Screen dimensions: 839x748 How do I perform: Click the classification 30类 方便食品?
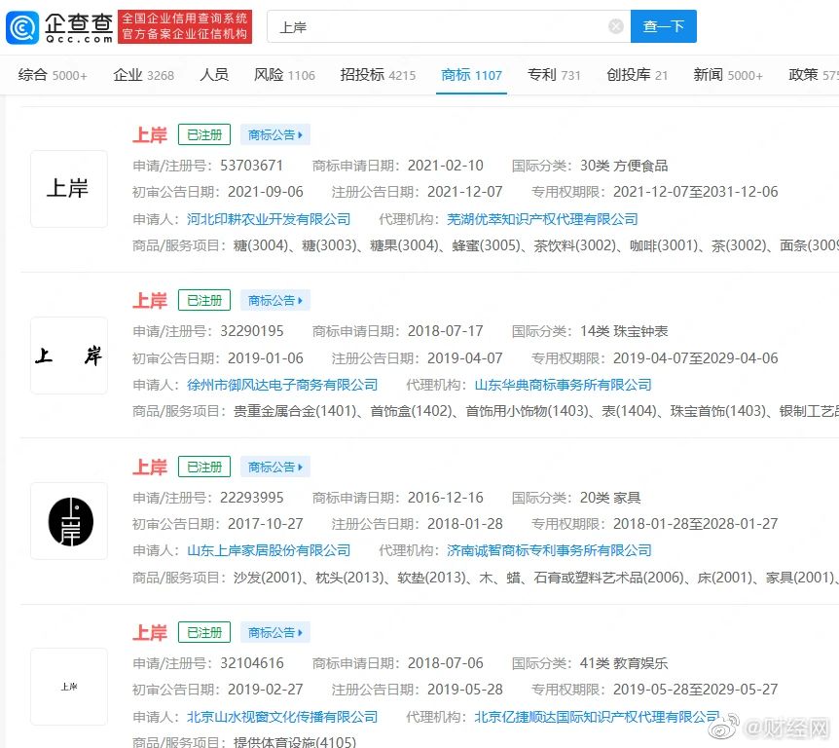624,166
